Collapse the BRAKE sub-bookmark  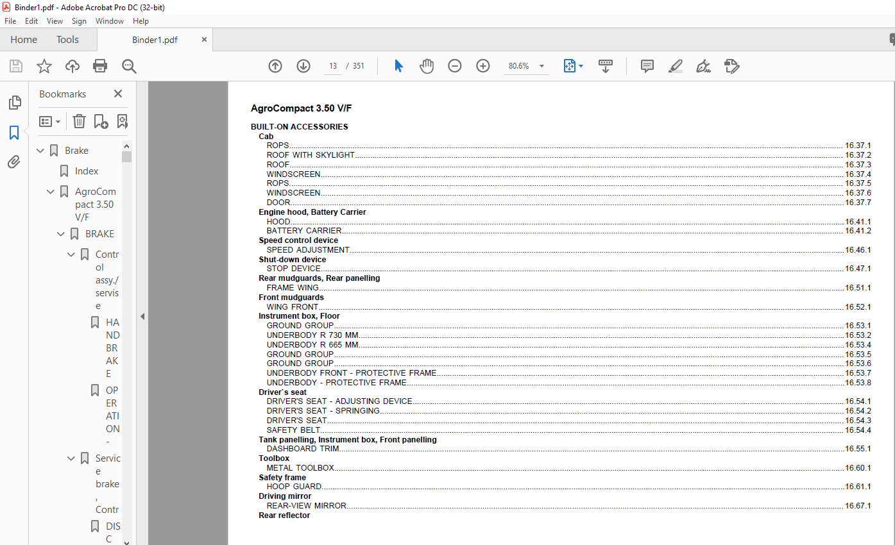click(62, 234)
